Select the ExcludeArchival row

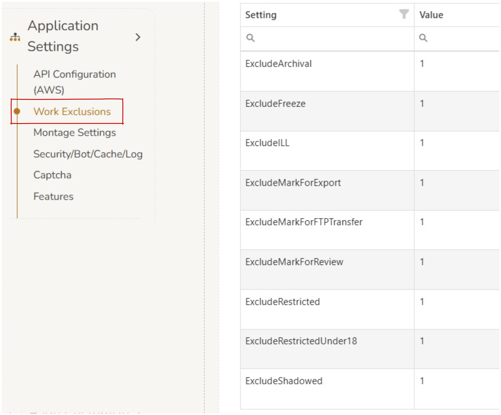coord(278,64)
